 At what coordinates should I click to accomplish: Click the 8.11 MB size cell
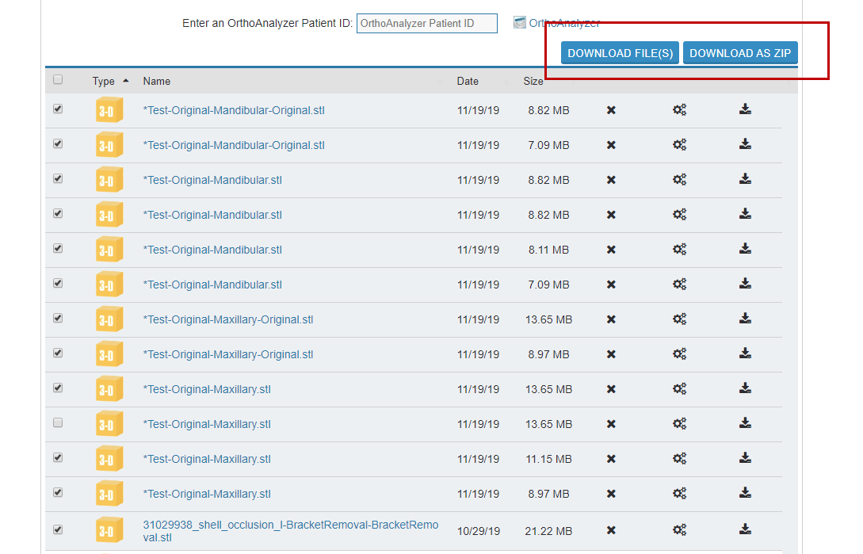548,250
